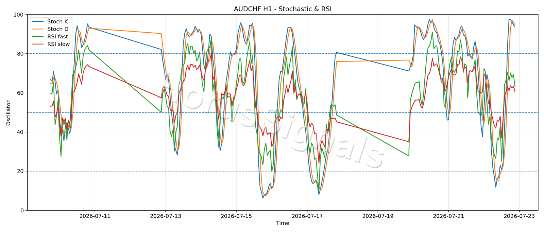Click the blue Stoch K legend line sample
The image size is (544, 233).
38,22
